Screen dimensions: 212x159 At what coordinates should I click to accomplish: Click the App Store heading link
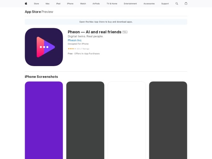[33, 12]
